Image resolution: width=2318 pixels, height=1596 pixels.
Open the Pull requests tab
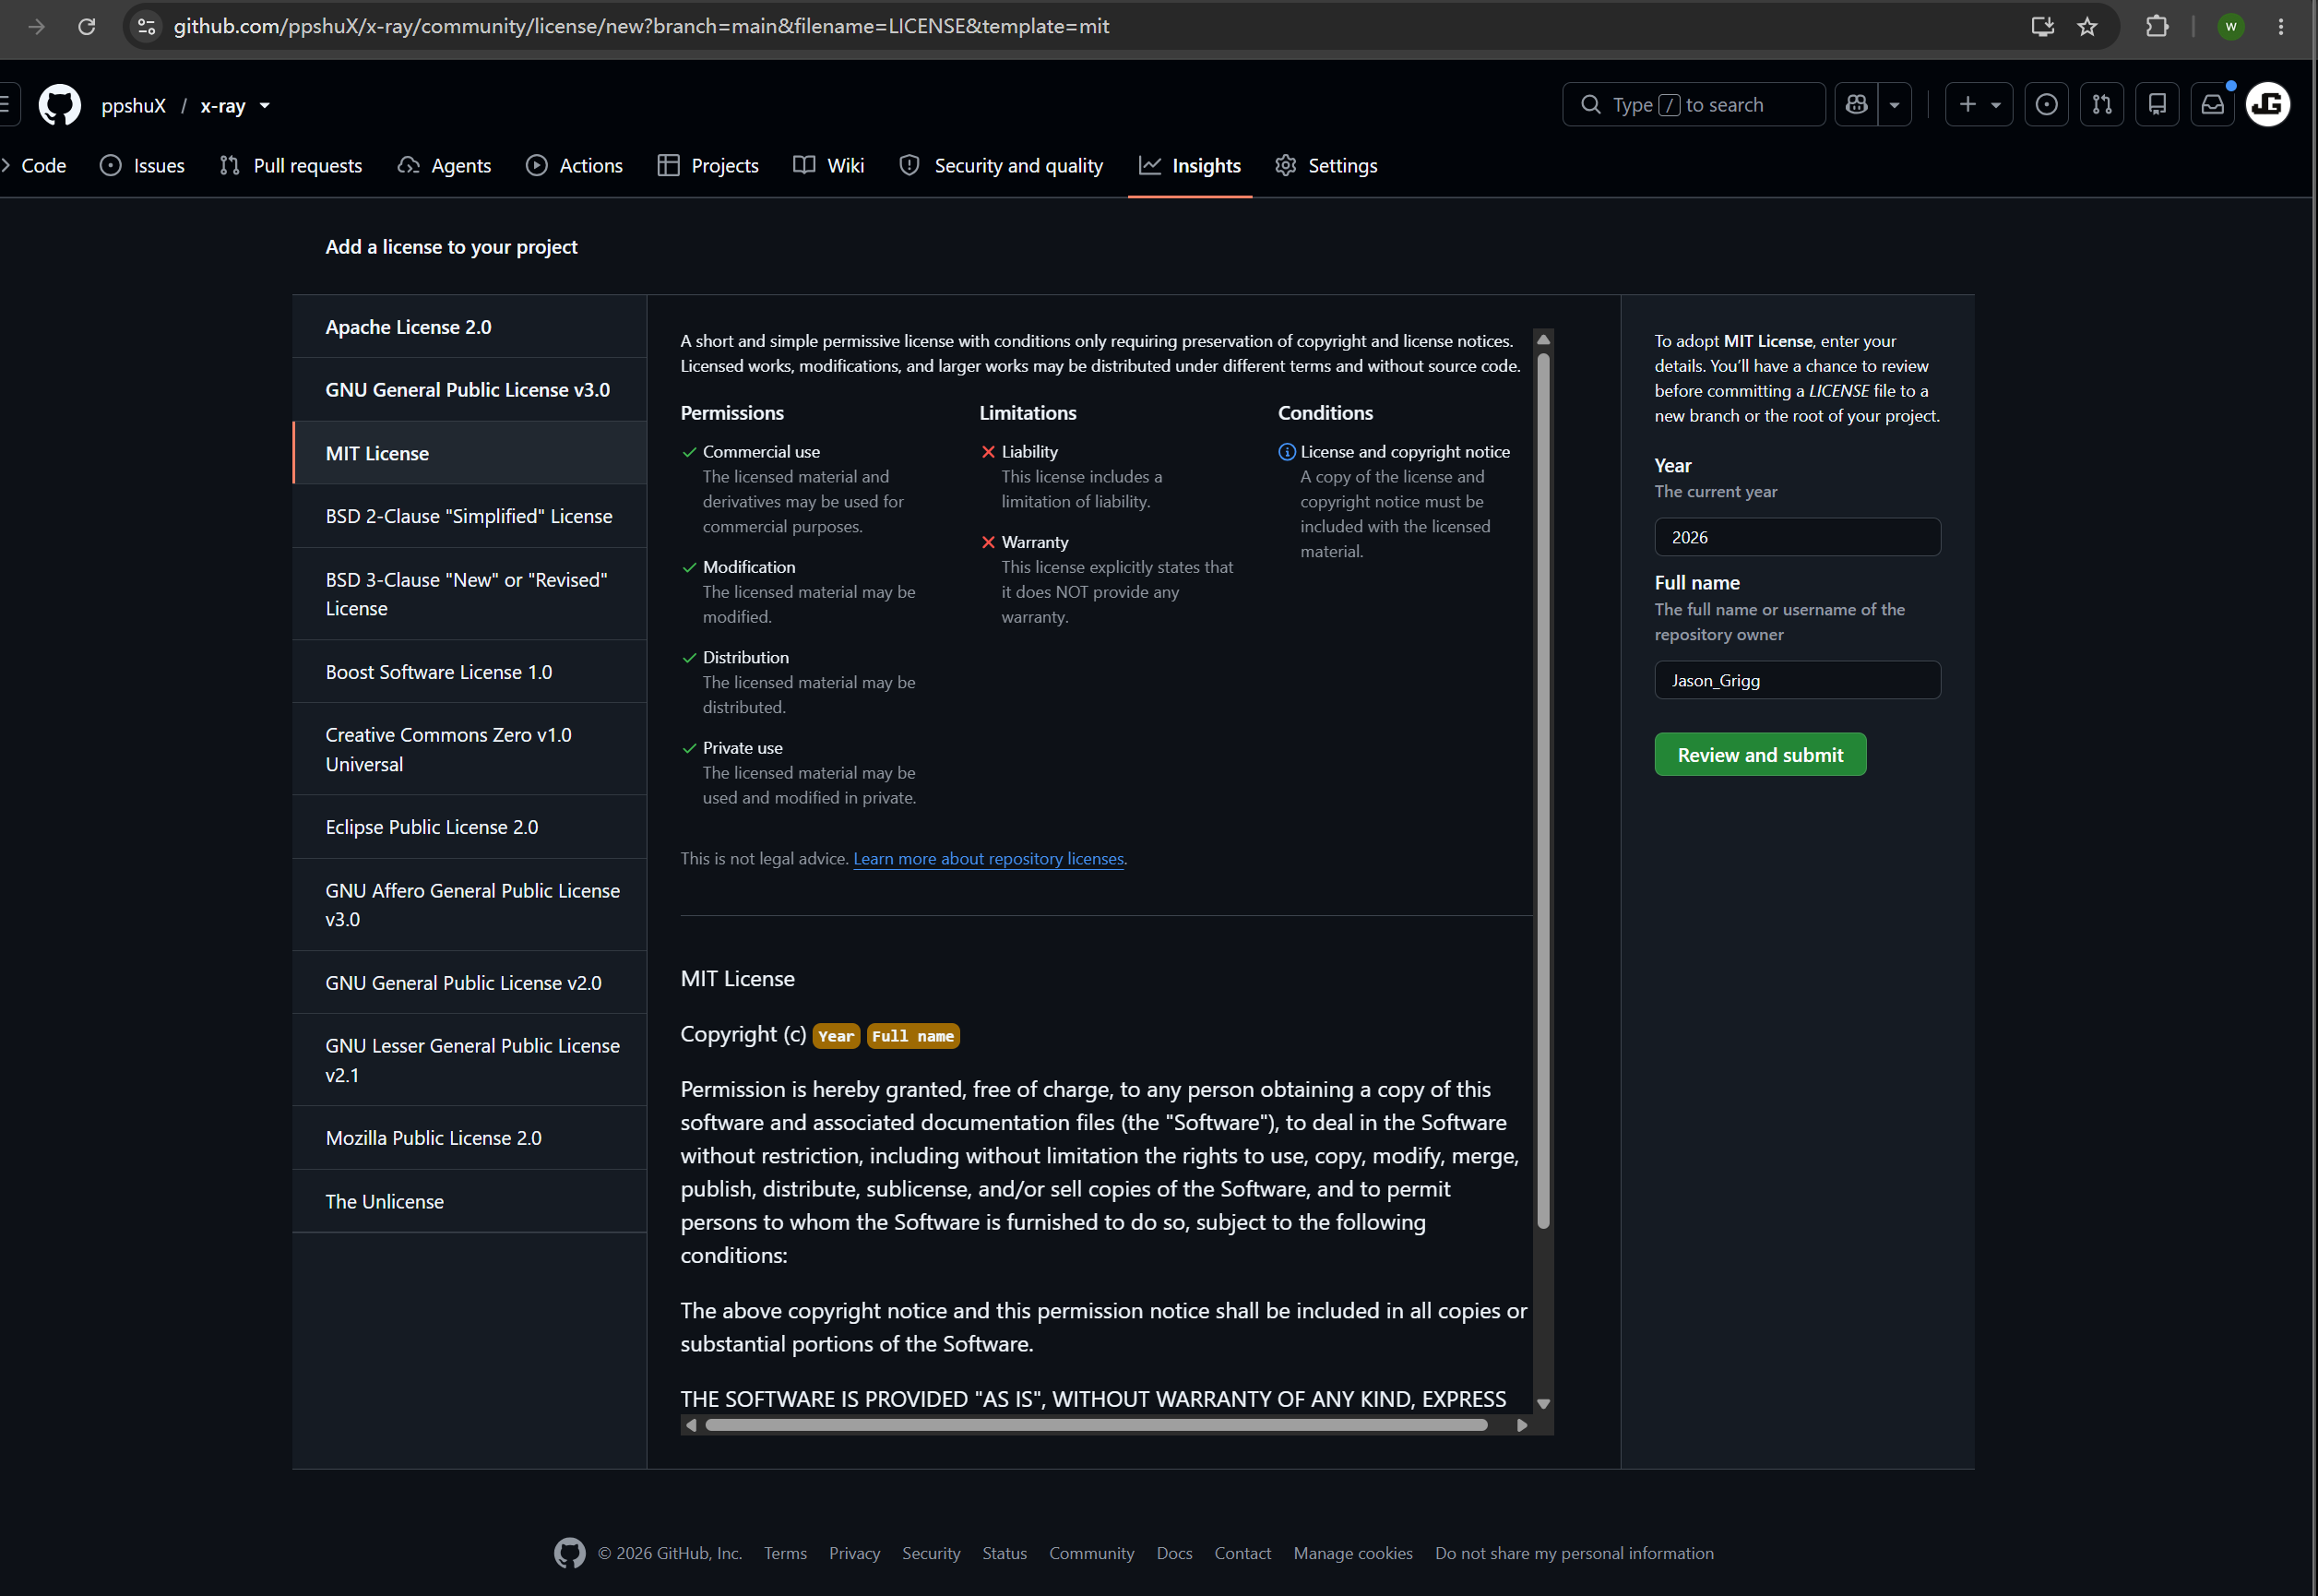point(291,166)
